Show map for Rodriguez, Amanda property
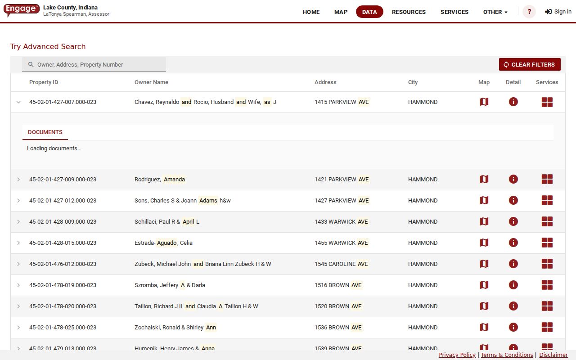 tap(484, 180)
